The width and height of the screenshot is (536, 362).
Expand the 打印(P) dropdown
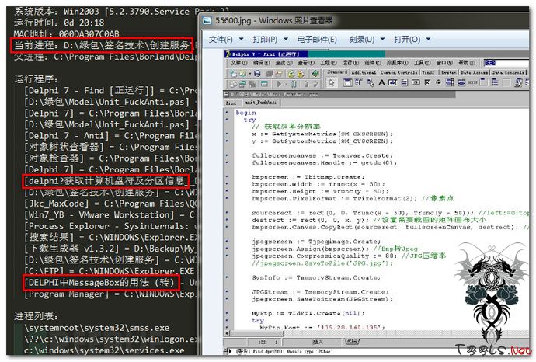[268, 39]
